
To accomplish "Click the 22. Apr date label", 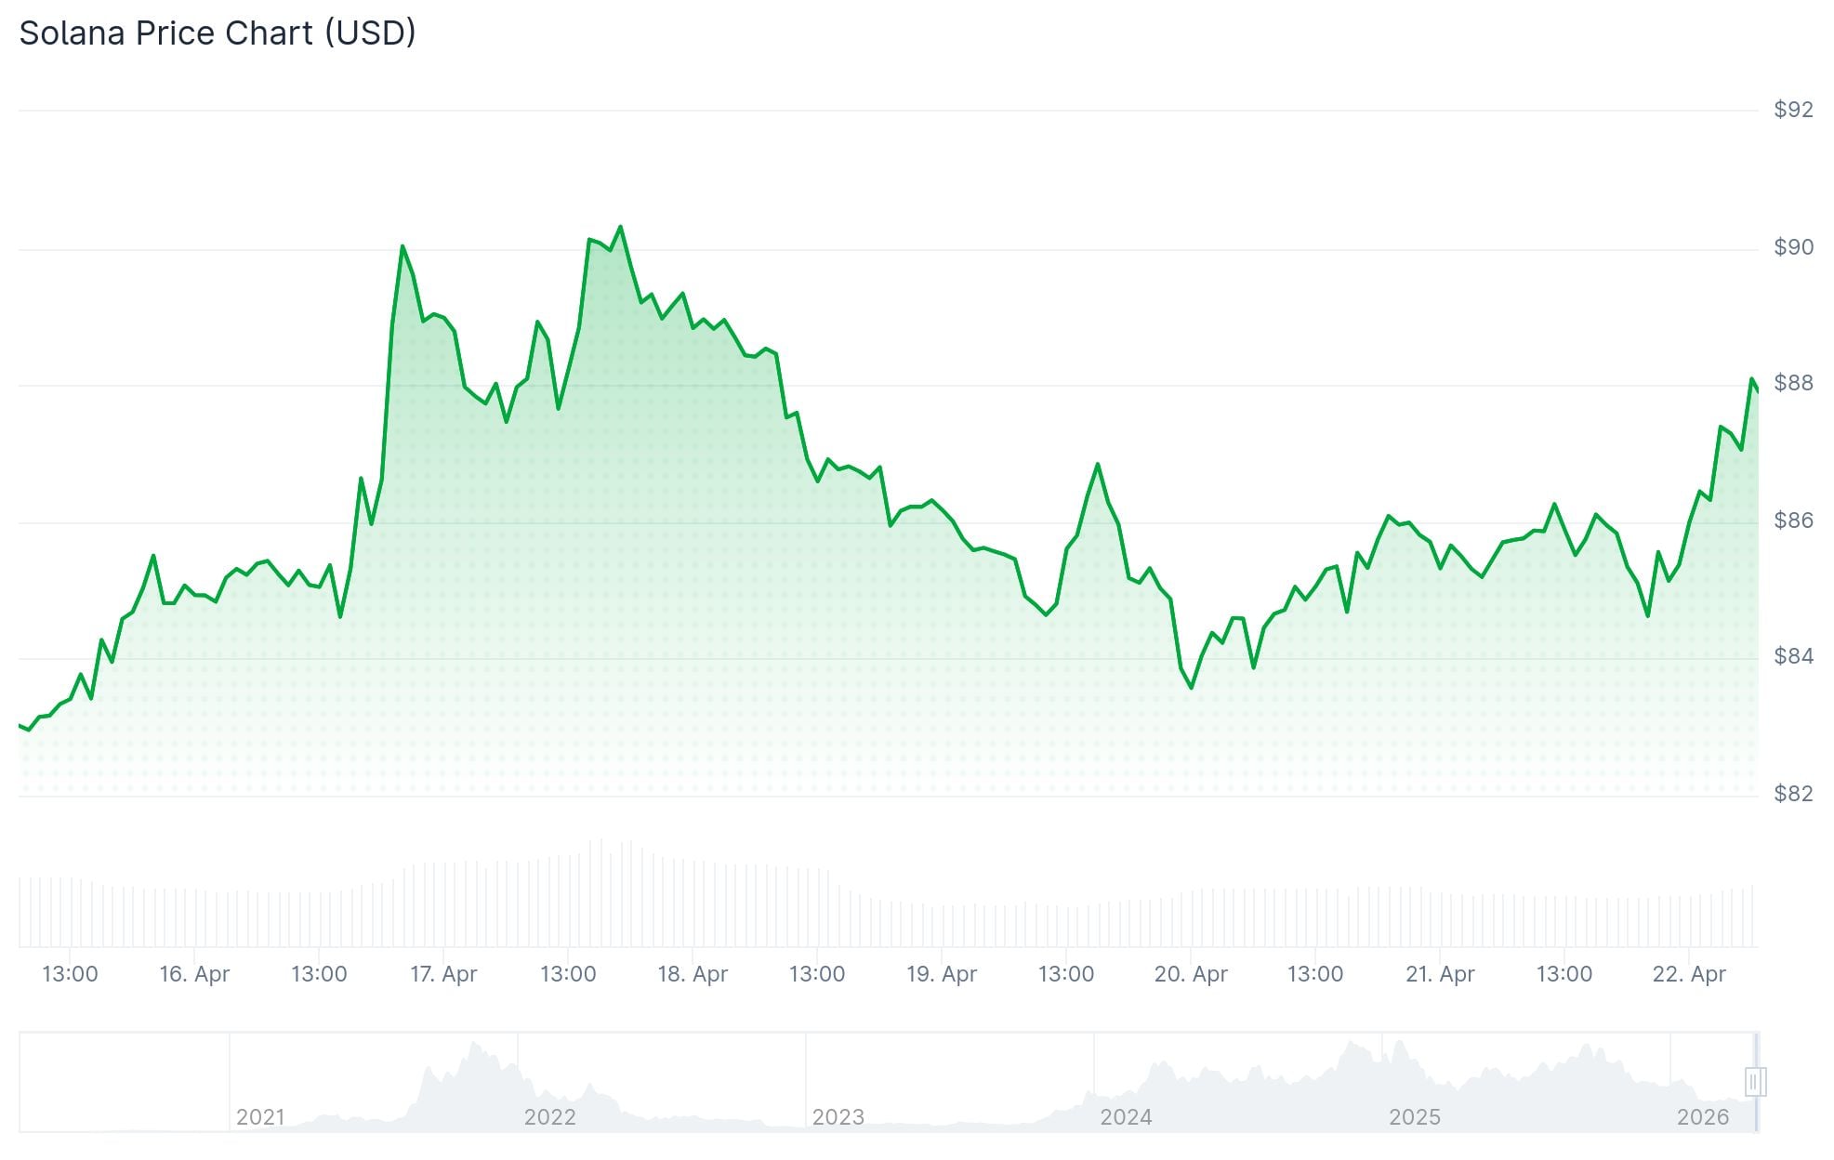I will 1689,974.
